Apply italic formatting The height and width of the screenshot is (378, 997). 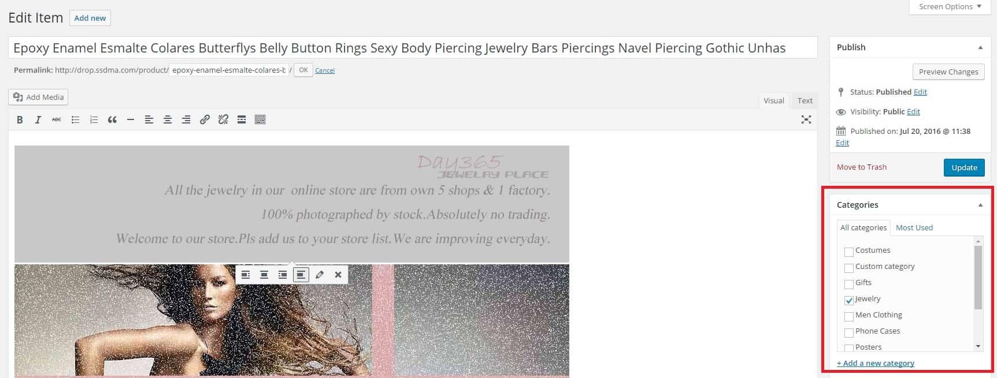[x=38, y=119]
